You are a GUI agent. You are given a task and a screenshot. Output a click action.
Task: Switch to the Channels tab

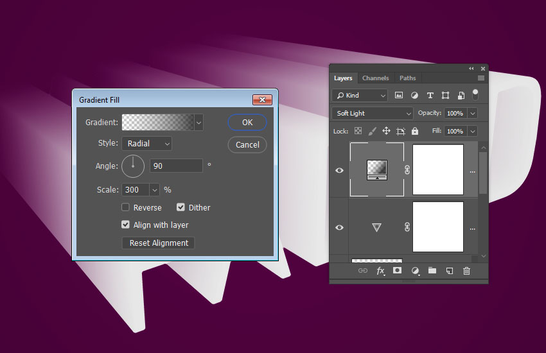(x=375, y=78)
